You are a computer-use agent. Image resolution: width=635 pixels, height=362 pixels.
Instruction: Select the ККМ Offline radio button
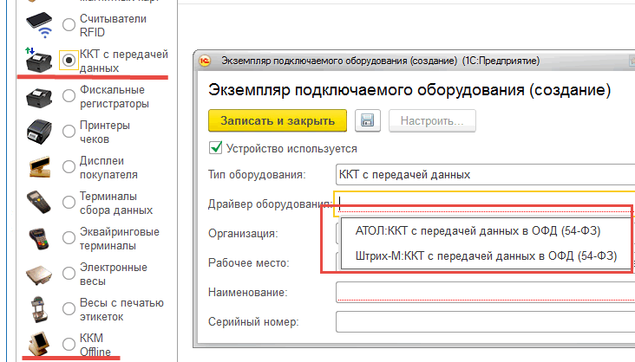click(69, 344)
